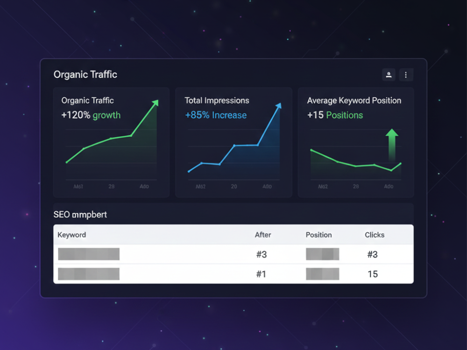Click the large green upward arrow icon
This screenshot has width=467, height=350.
(392, 145)
